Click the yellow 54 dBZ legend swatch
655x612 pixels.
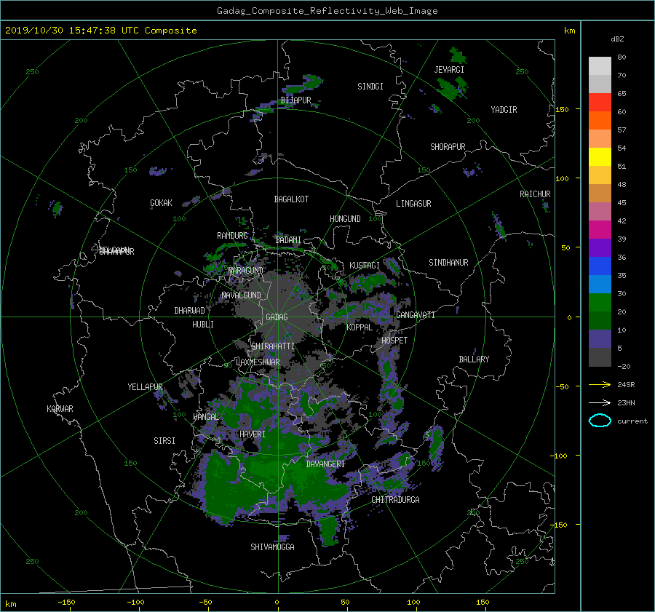click(x=600, y=157)
